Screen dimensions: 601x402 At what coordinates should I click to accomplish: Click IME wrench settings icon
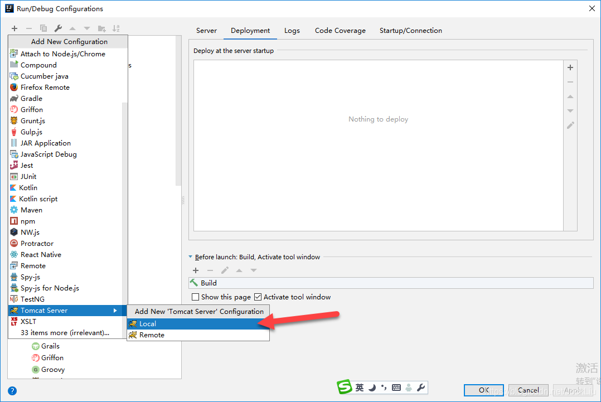click(x=421, y=388)
